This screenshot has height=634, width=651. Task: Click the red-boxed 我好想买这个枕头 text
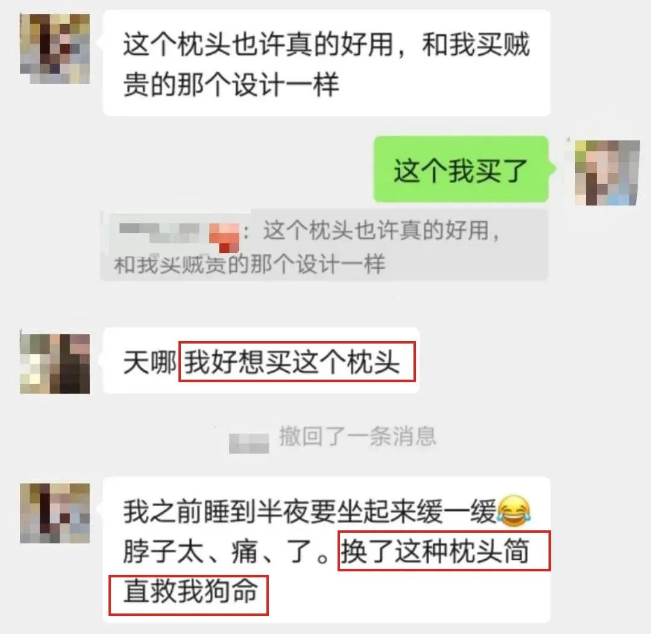[x=297, y=362]
